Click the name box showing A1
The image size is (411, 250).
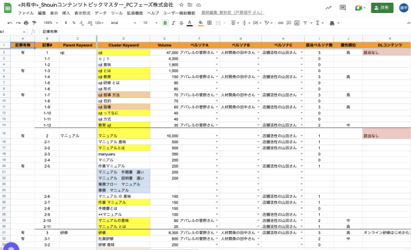coord(13,32)
